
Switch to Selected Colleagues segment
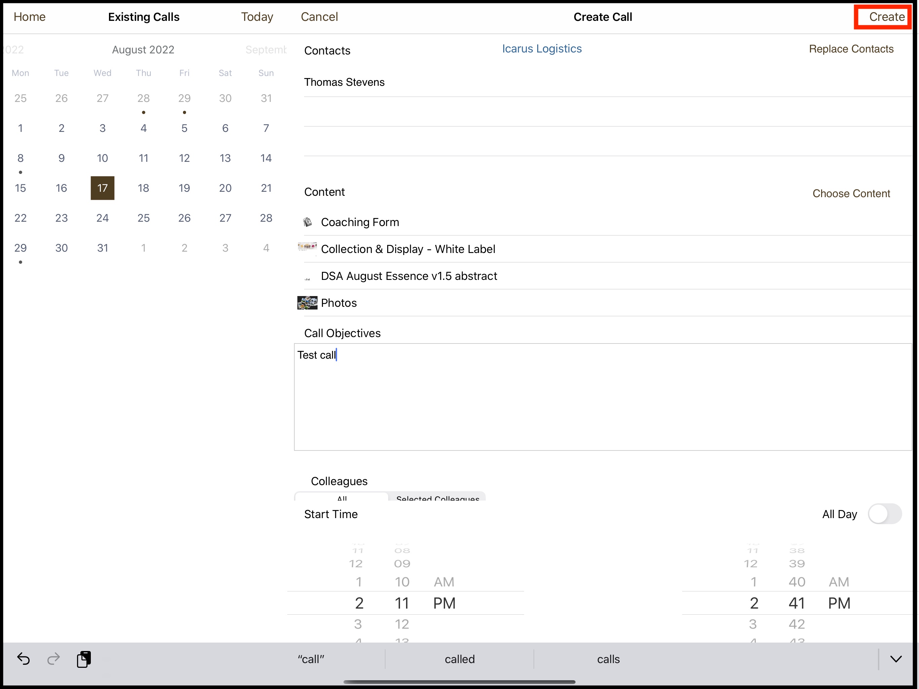438,499
